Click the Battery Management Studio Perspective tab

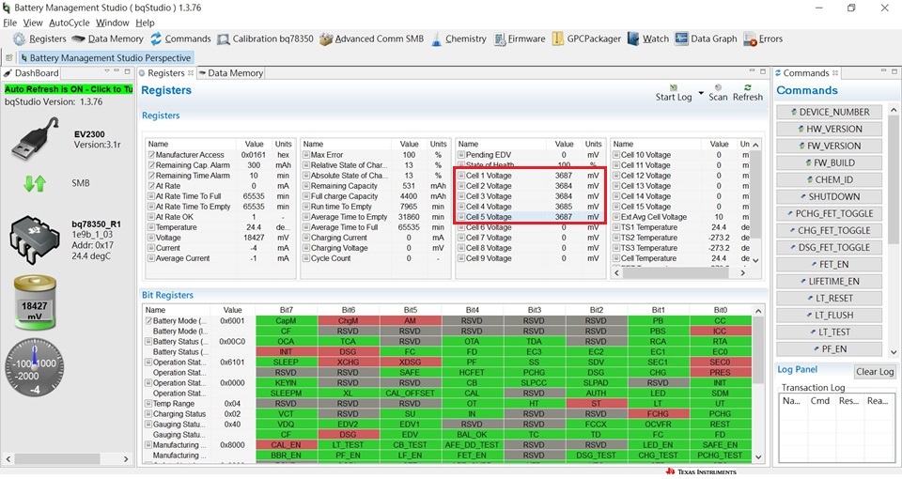(105, 58)
